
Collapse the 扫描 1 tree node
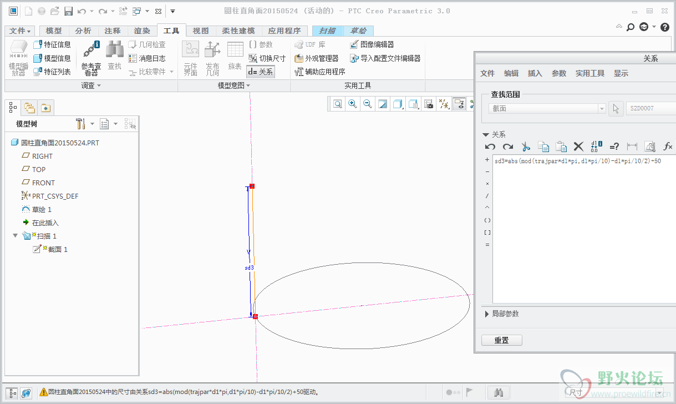(15, 236)
